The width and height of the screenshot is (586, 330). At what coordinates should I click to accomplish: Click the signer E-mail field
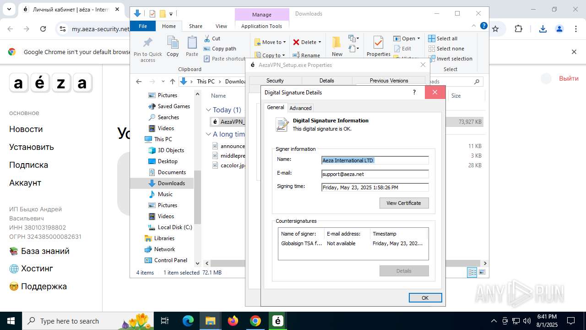coord(375,174)
